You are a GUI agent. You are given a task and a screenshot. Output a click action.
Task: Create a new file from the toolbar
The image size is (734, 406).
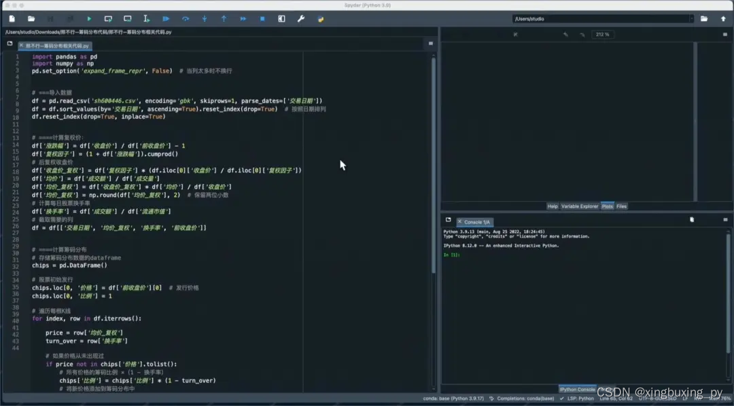12,19
